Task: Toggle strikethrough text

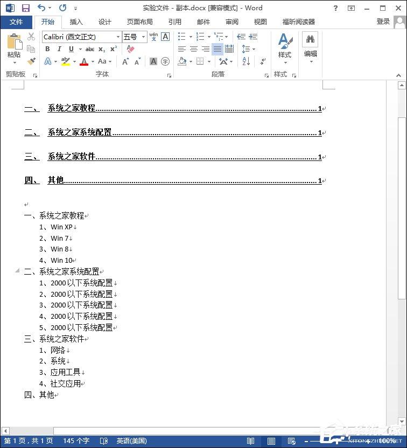Action: 90,49
